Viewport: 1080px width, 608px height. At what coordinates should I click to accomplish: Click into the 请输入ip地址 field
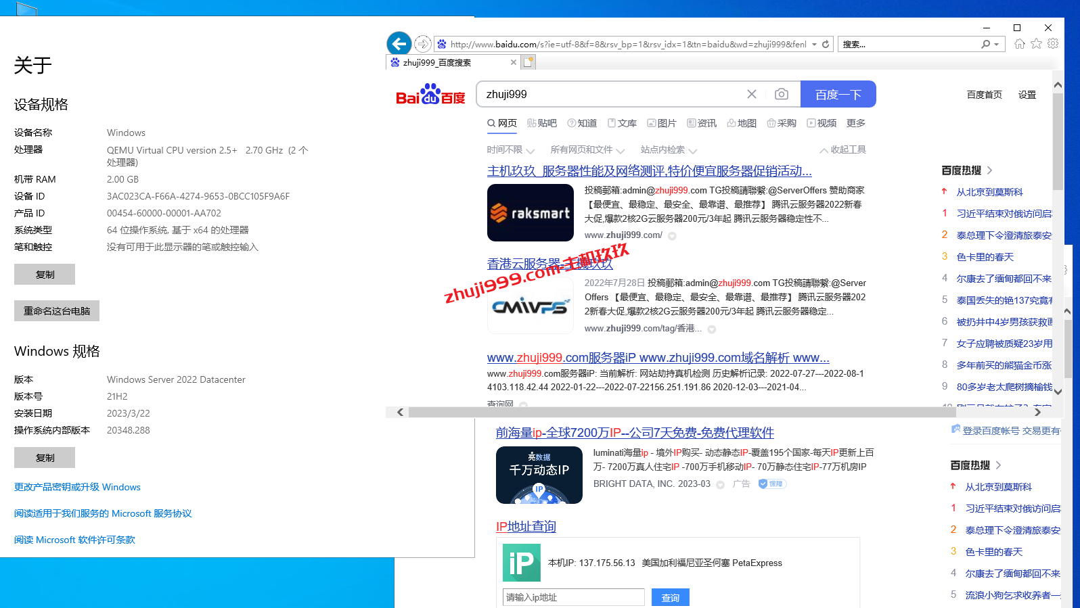click(574, 597)
